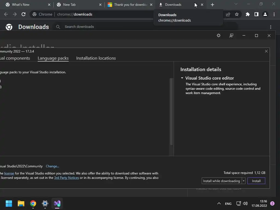Open Visual Studio Installer settings gear
This screenshot has width=280, height=210.
[x=218, y=36]
